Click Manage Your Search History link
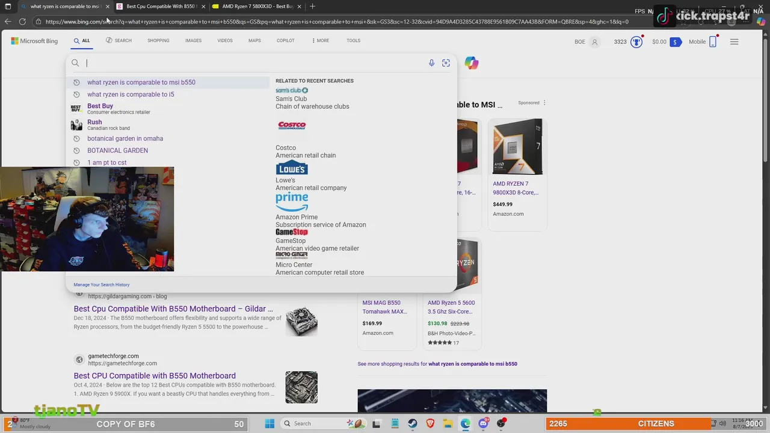 point(102,284)
